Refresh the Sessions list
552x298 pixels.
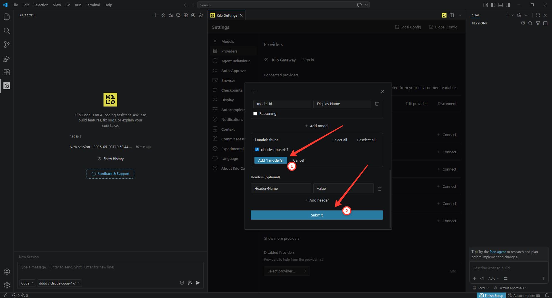click(523, 23)
